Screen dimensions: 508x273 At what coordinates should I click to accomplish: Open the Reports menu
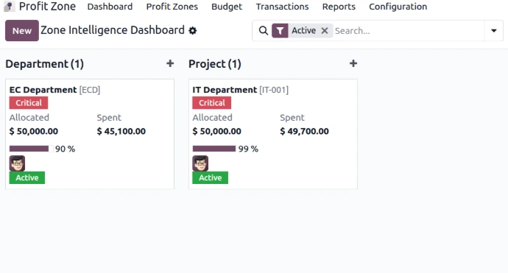point(339,7)
